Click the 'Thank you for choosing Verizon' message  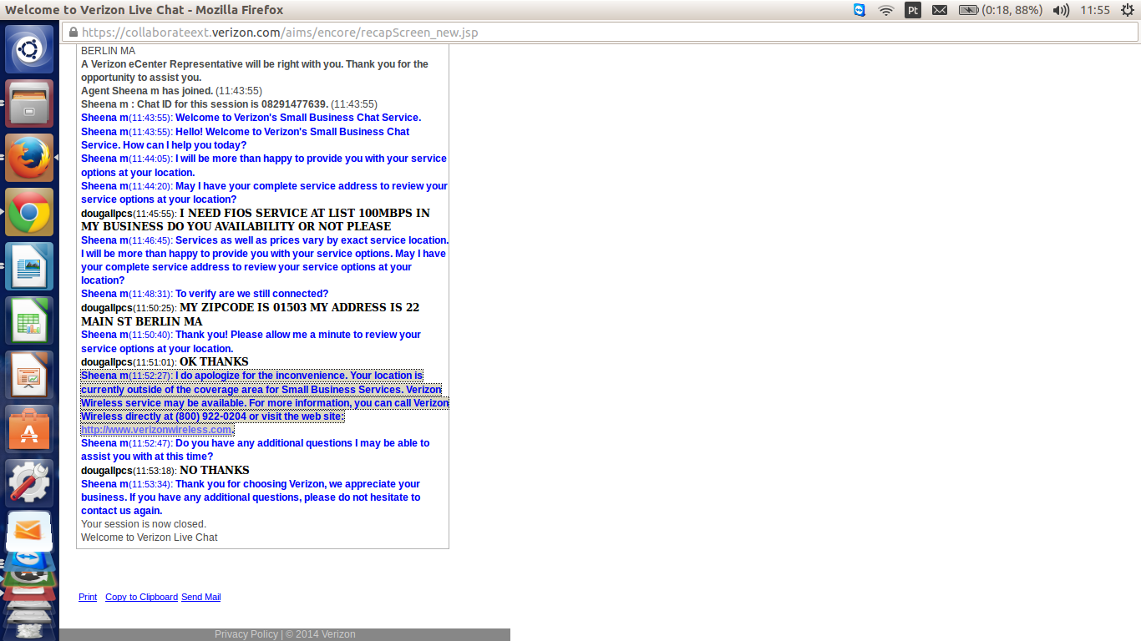tap(251, 497)
